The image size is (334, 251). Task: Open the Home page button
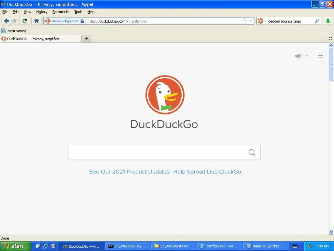(37, 21)
